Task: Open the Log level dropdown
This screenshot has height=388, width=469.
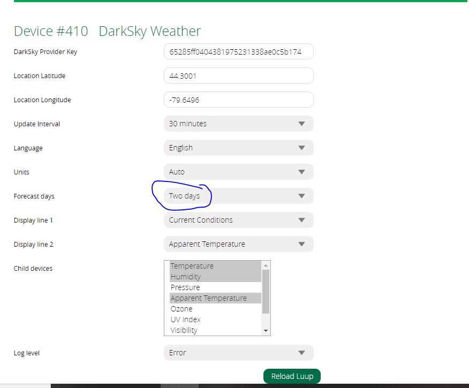Action: (238, 353)
